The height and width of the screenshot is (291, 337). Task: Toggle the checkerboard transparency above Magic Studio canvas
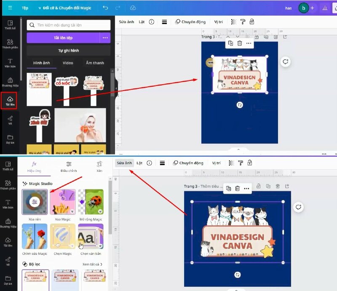click(231, 163)
